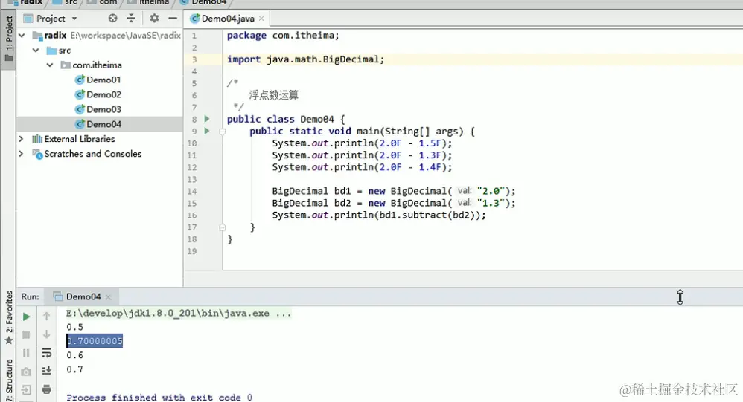Toggle soft-wrap in the Run console

tap(46, 353)
